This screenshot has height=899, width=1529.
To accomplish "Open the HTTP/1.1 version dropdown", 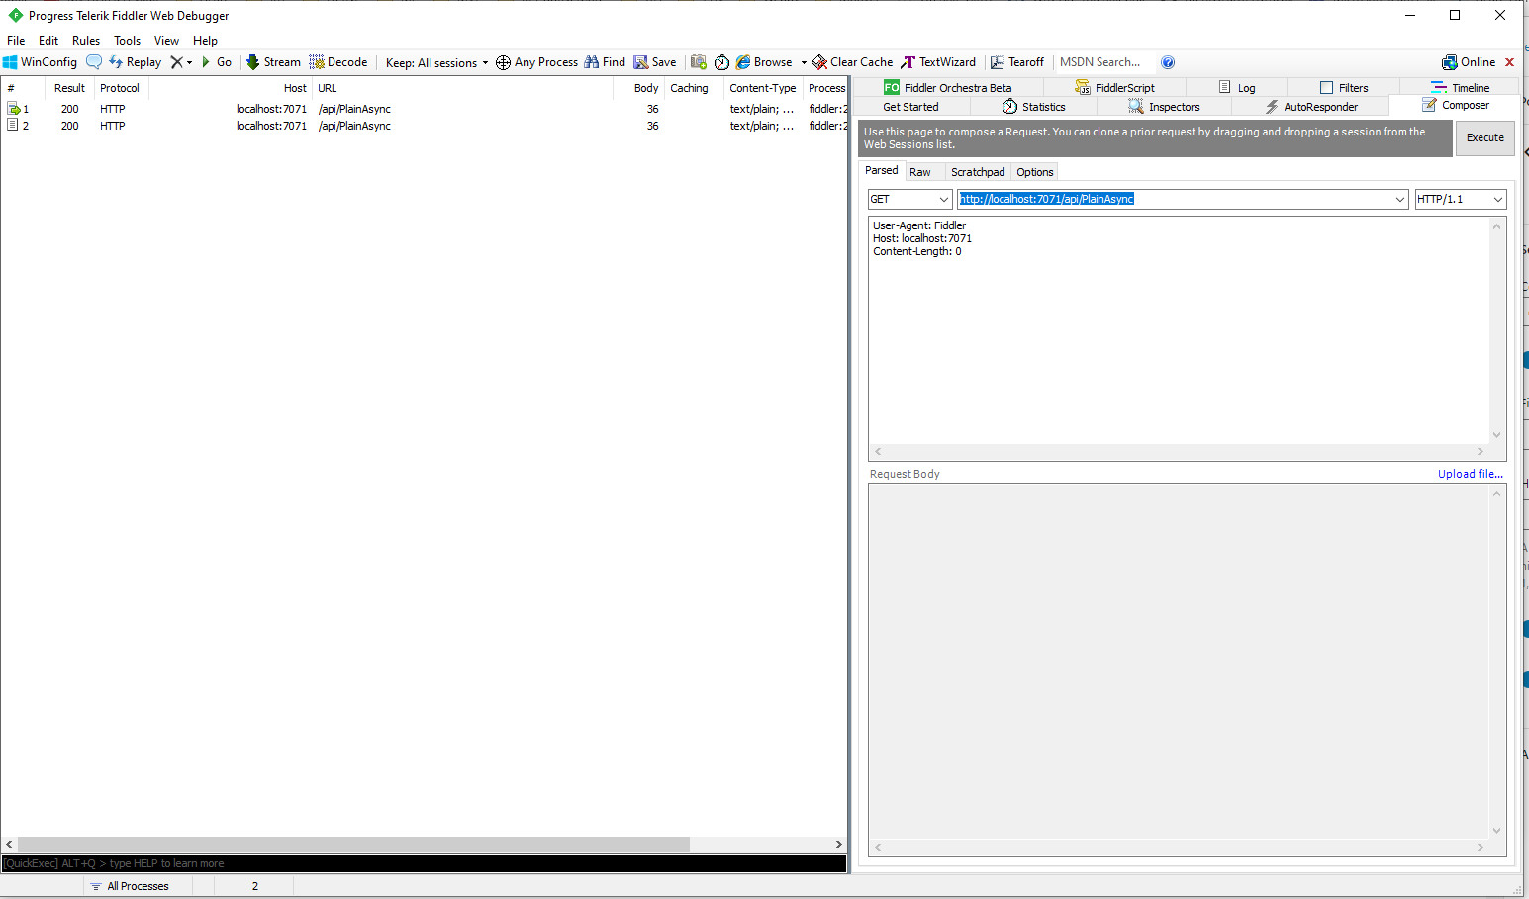I will pos(1497,200).
